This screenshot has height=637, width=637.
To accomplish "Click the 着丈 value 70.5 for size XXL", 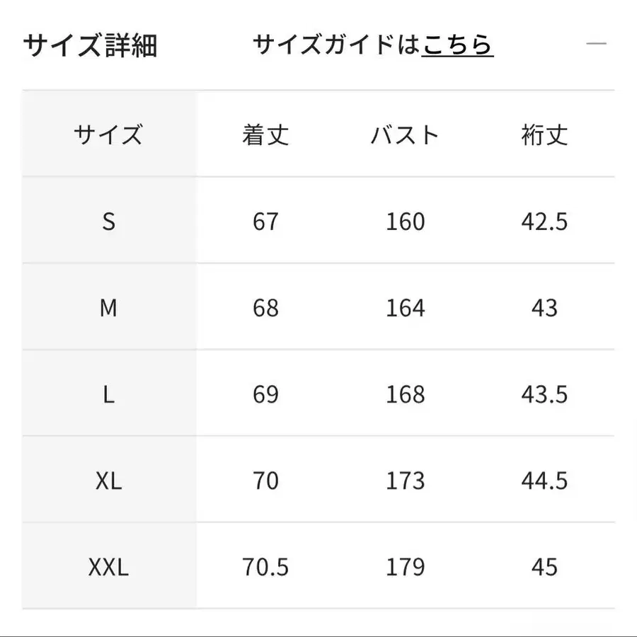I will click(264, 567).
